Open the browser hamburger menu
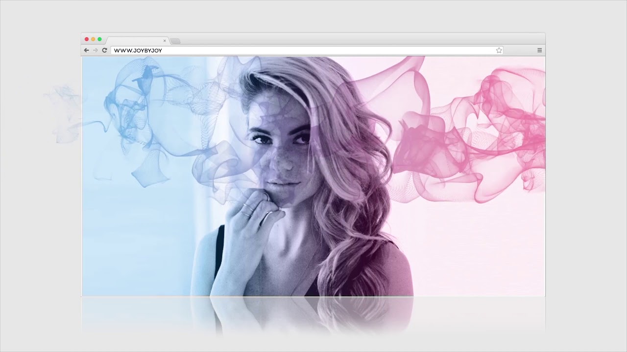 [540, 50]
